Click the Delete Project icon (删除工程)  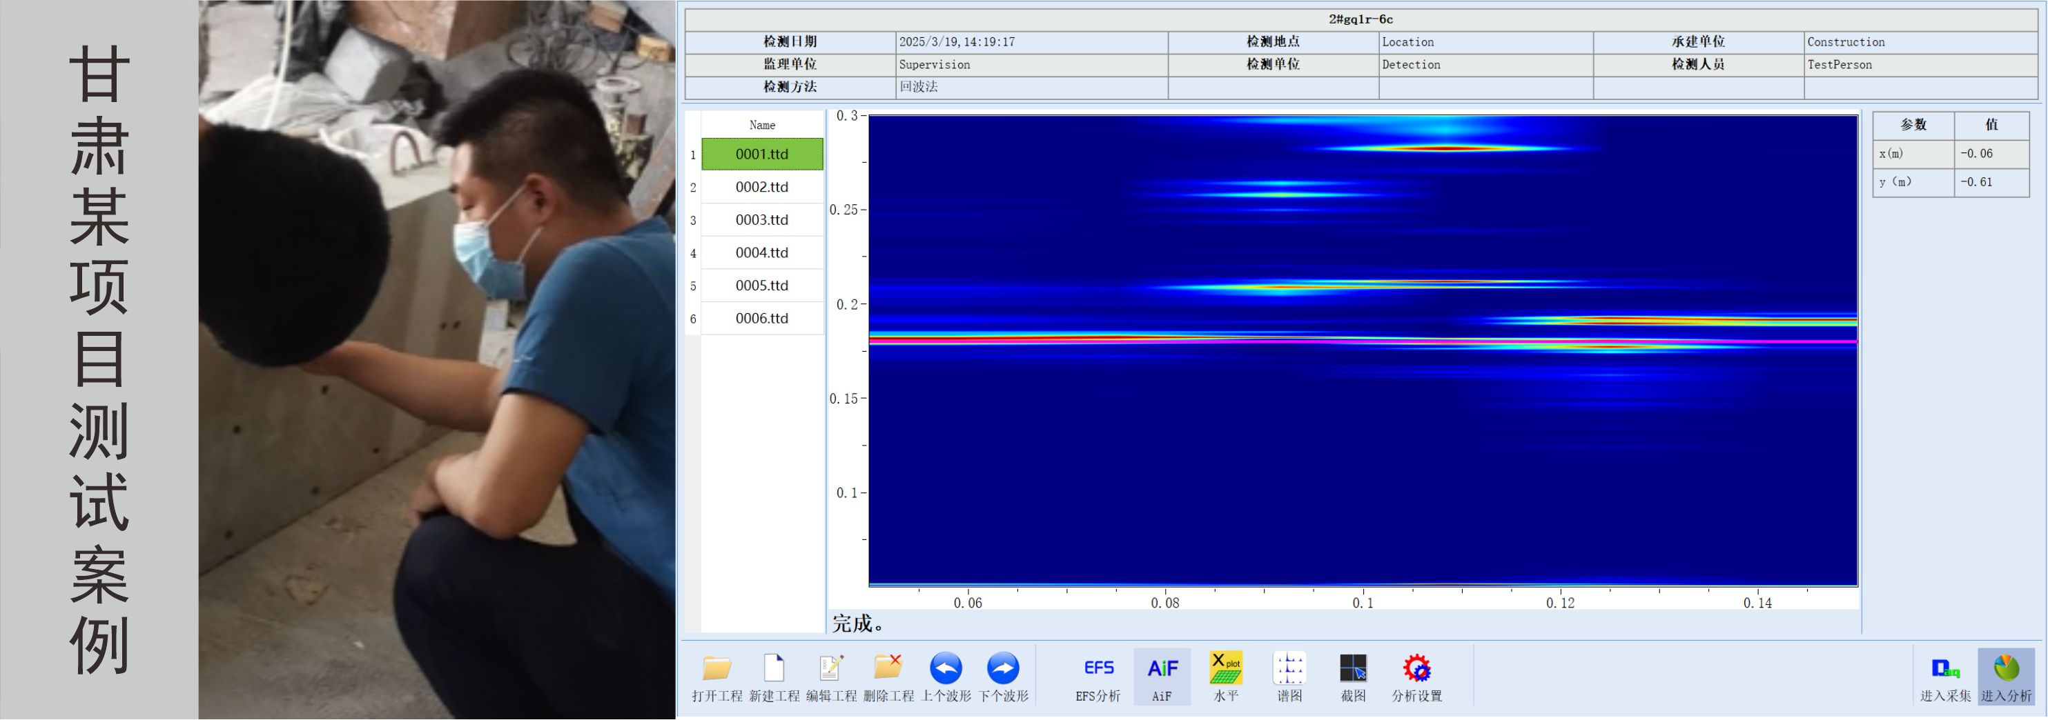pos(888,669)
